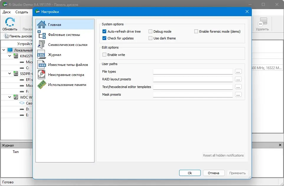284x186 pixels.
Task: Enable the Debug mode checkbox
Action: [151, 31]
